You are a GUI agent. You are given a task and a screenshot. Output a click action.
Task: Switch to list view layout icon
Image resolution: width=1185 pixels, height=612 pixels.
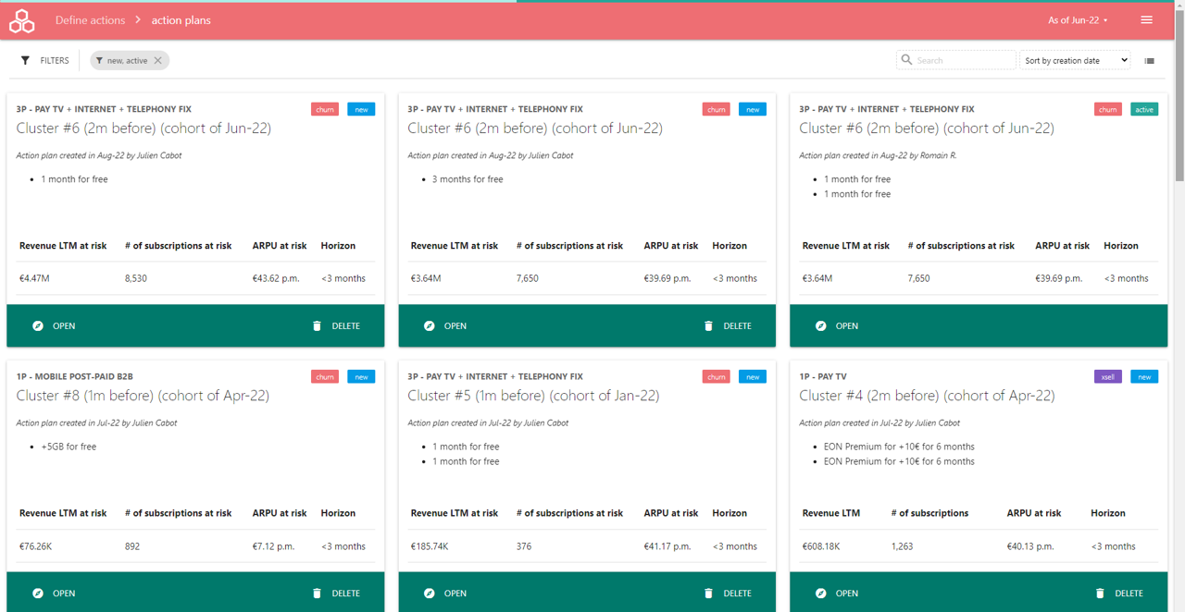tap(1149, 61)
